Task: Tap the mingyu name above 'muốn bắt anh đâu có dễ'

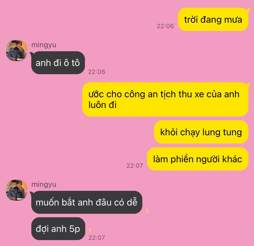Action: click(44, 184)
